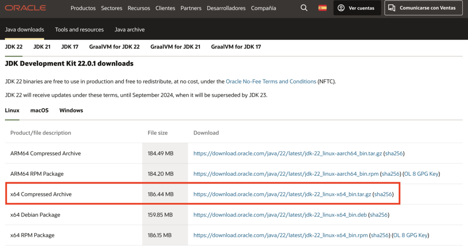
Task: Switch to macOS downloads tab
Action: point(39,111)
